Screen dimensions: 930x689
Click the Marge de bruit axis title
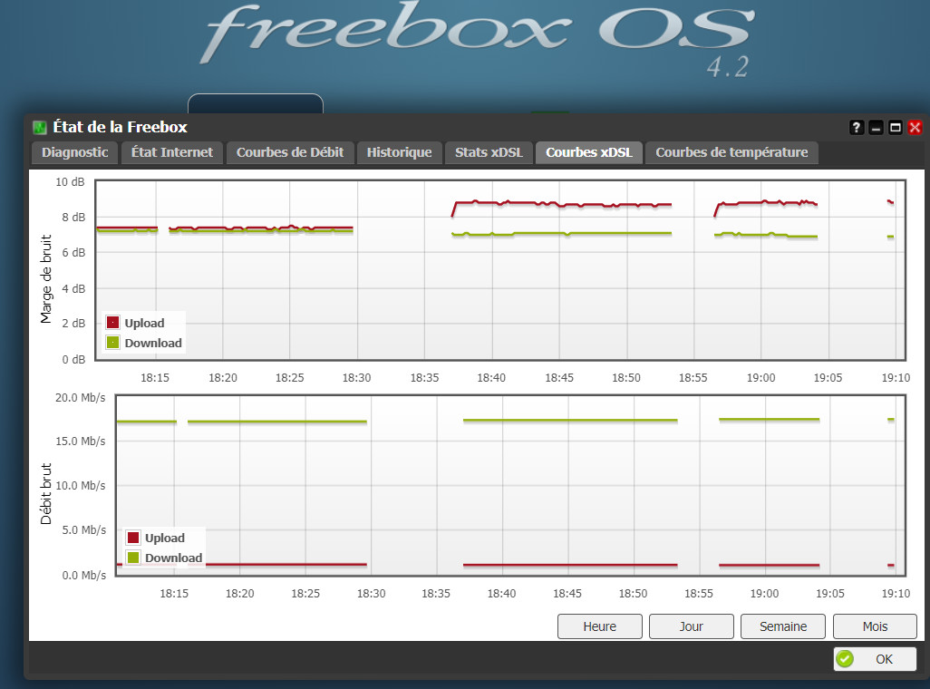pyautogui.click(x=45, y=279)
